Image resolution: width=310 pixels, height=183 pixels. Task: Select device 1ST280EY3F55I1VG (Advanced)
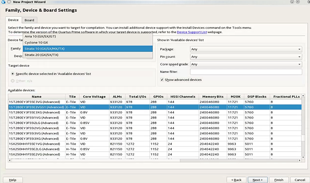pyautogui.click(x=155, y=118)
